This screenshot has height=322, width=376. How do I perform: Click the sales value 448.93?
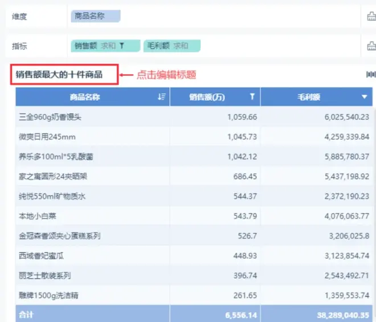tap(245, 256)
